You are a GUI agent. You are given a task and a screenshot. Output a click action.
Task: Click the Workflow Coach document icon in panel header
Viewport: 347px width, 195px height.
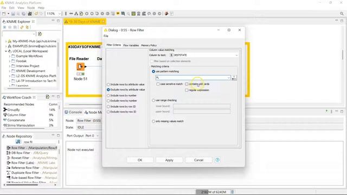click(47, 96)
